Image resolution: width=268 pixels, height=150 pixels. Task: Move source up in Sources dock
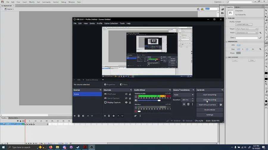tap(118, 116)
